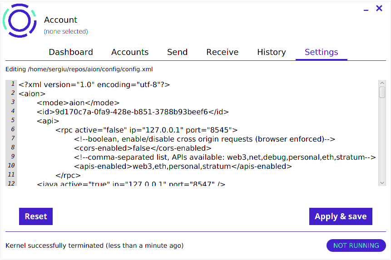Click line number 10 in gutter

(11, 165)
